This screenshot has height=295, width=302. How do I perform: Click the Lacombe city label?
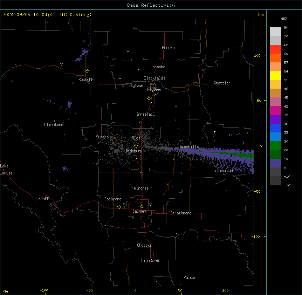(x=158, y=67)
